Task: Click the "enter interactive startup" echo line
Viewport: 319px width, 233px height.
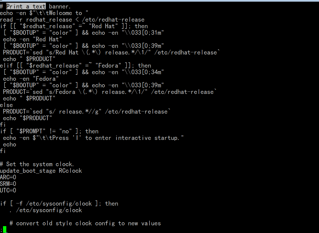Action: [x=93, y=138]
